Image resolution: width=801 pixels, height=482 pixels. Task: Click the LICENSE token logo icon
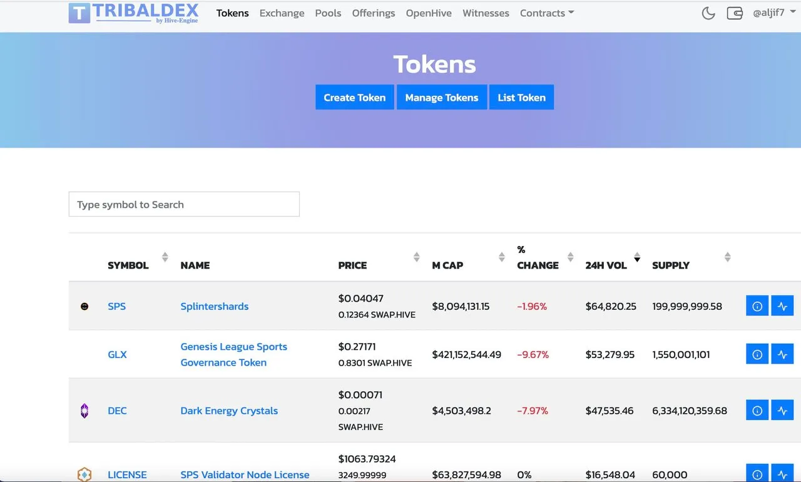pos(84,474)
